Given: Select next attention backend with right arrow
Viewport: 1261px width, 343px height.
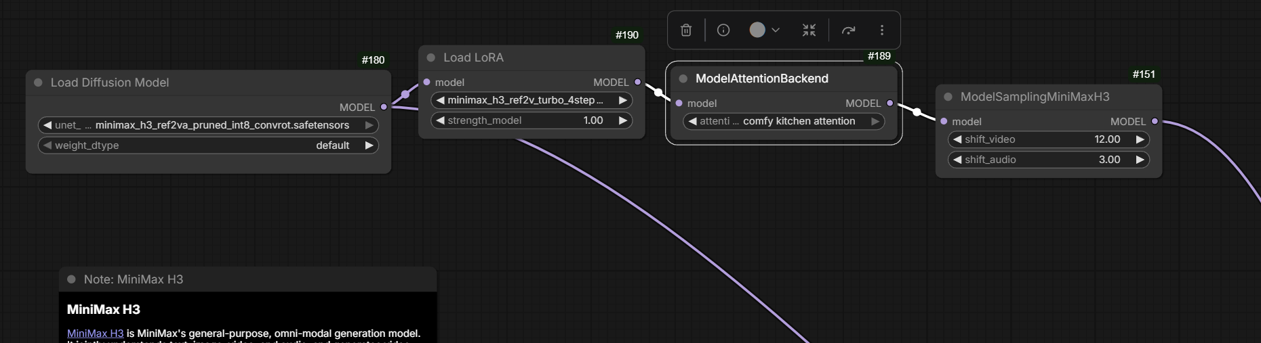Looking at the screenshot, I should (875, 121).
